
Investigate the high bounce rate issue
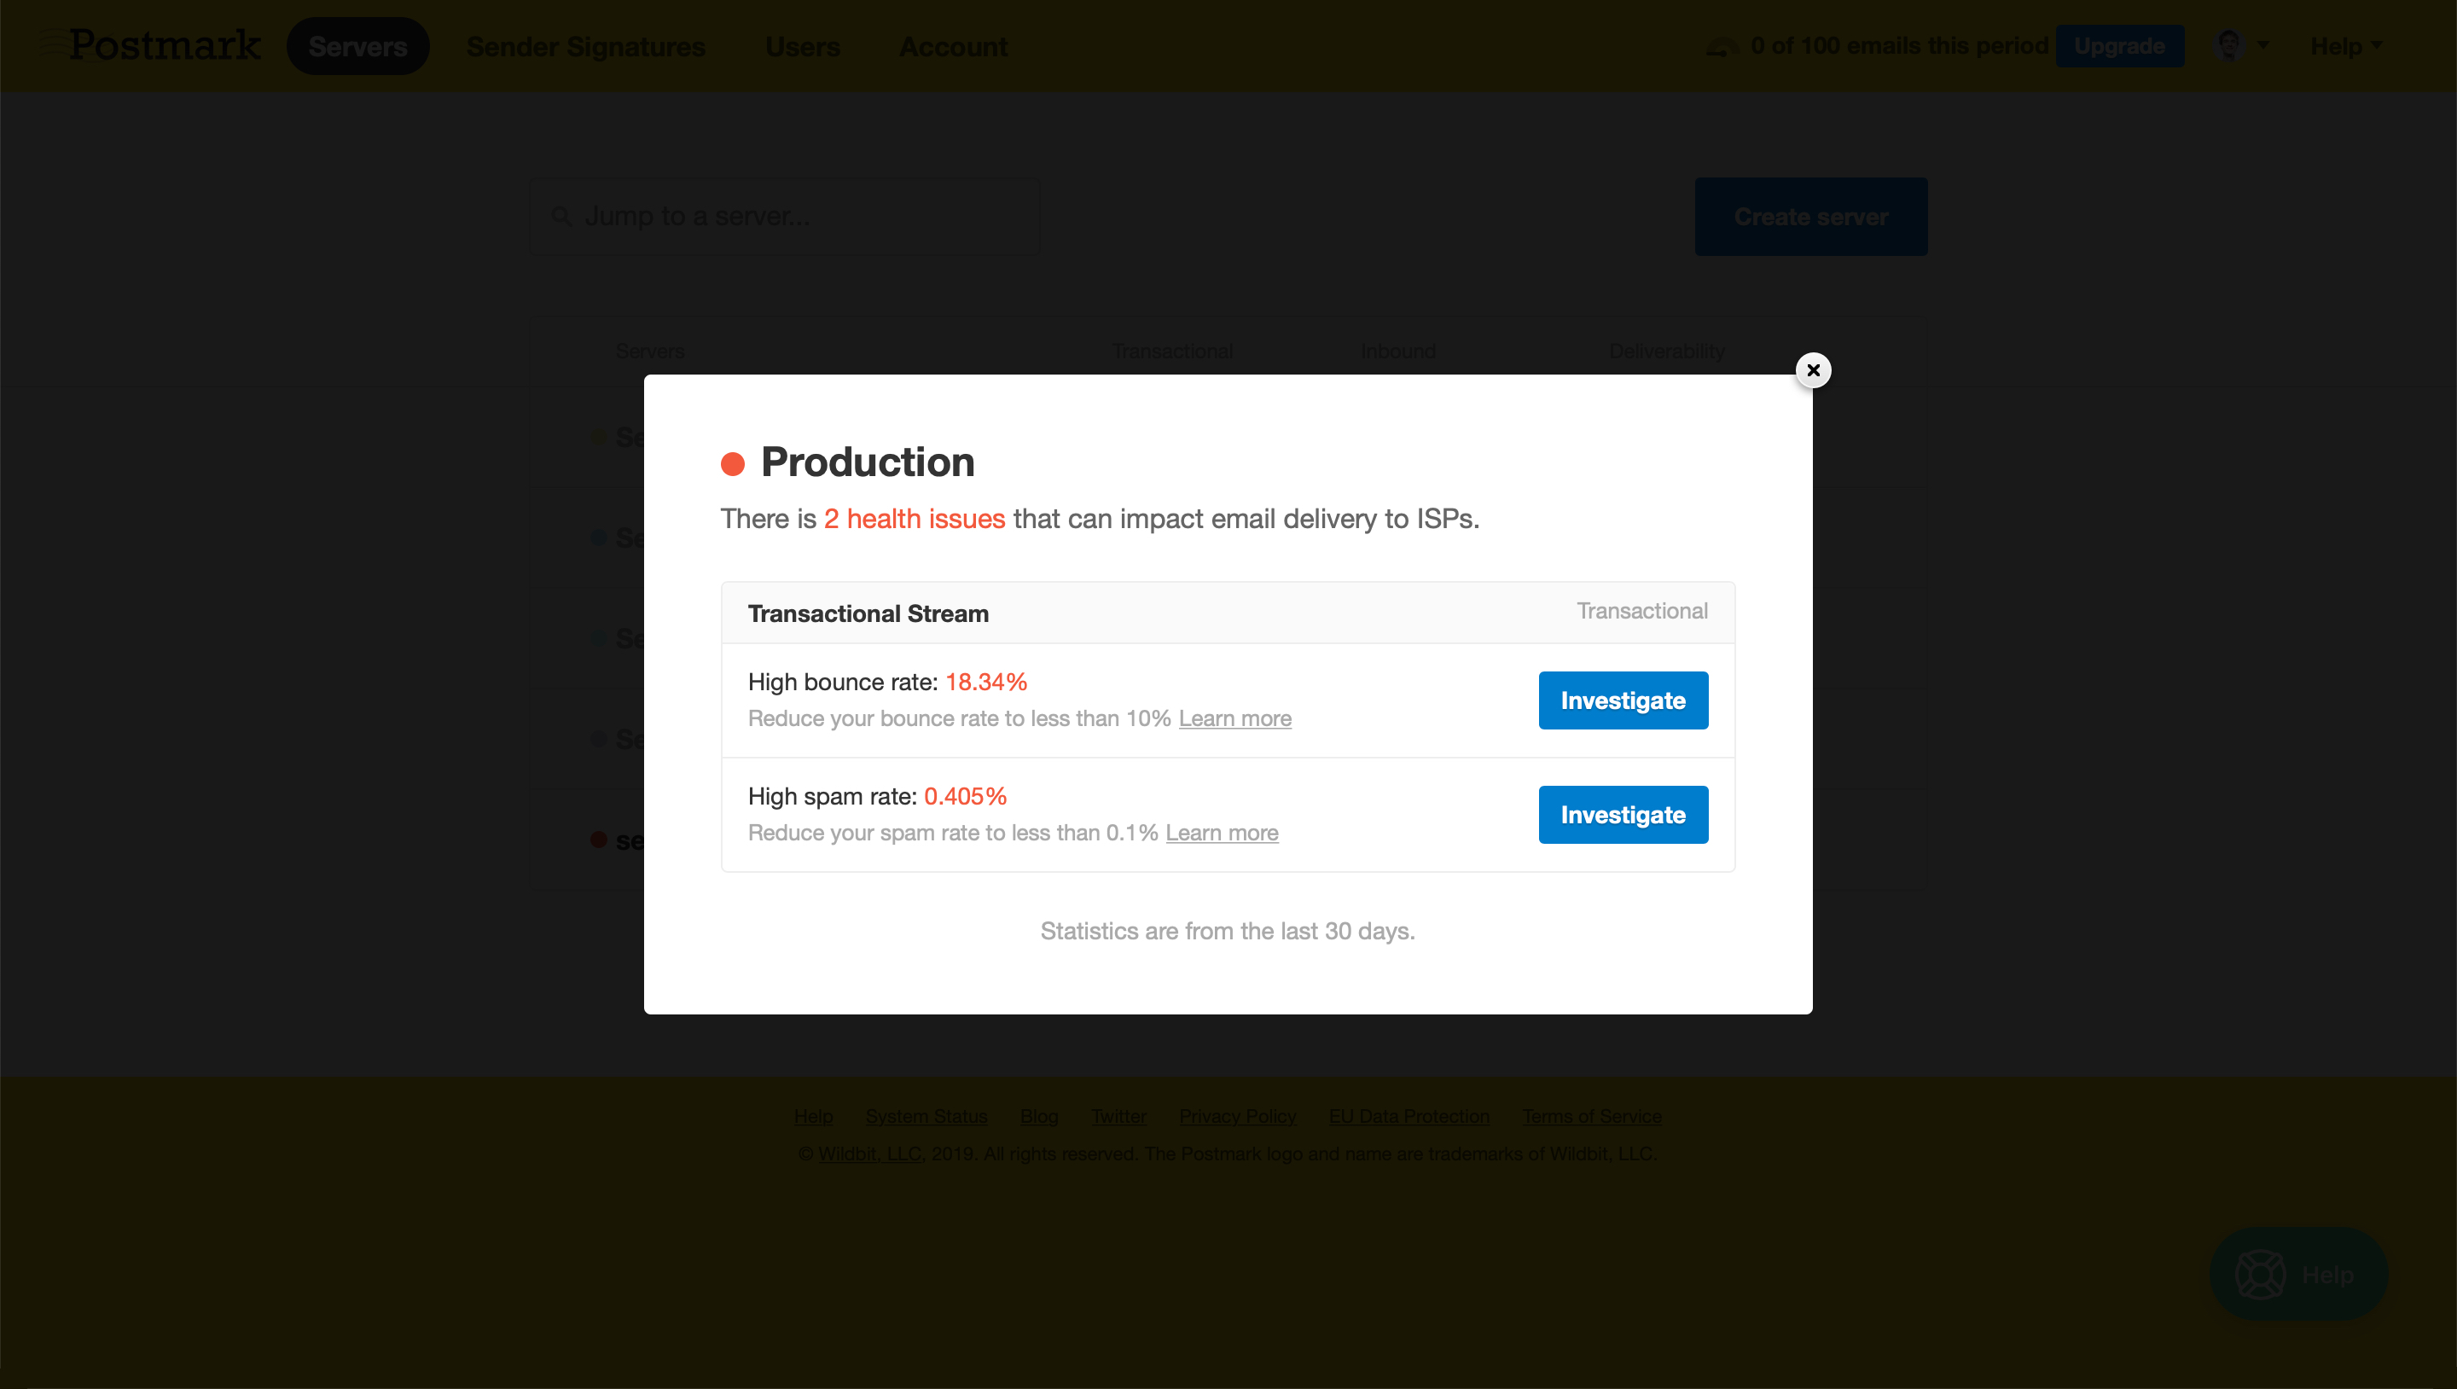[1623, 700]
